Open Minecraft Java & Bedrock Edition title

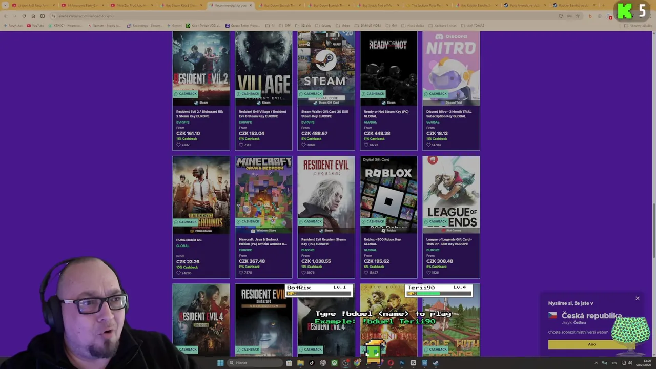click(x=263, y=241)
